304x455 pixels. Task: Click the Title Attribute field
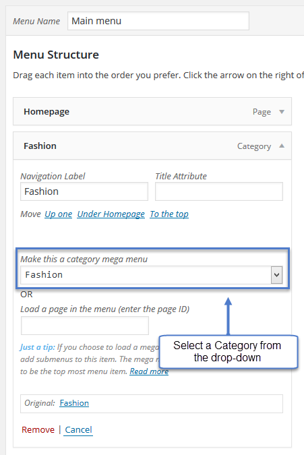219,191
